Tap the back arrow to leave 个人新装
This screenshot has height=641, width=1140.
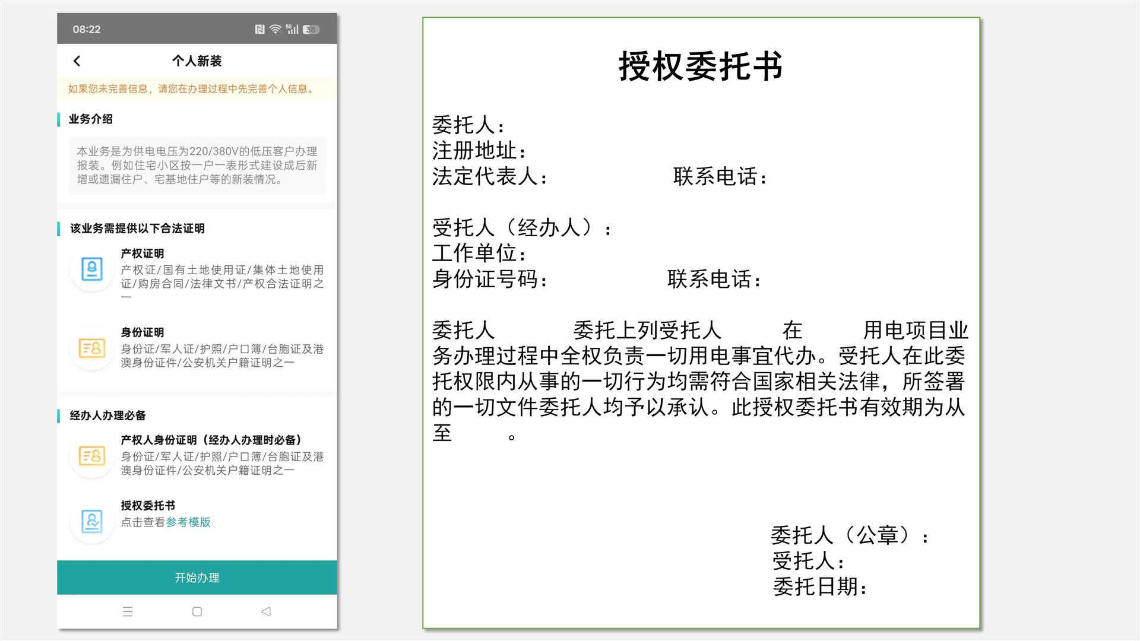coord(76,61)
